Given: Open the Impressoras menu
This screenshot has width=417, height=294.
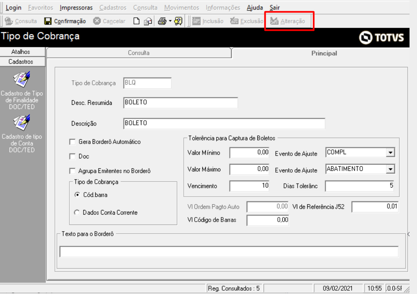Looking at the screenshot, I should (76, 7).
